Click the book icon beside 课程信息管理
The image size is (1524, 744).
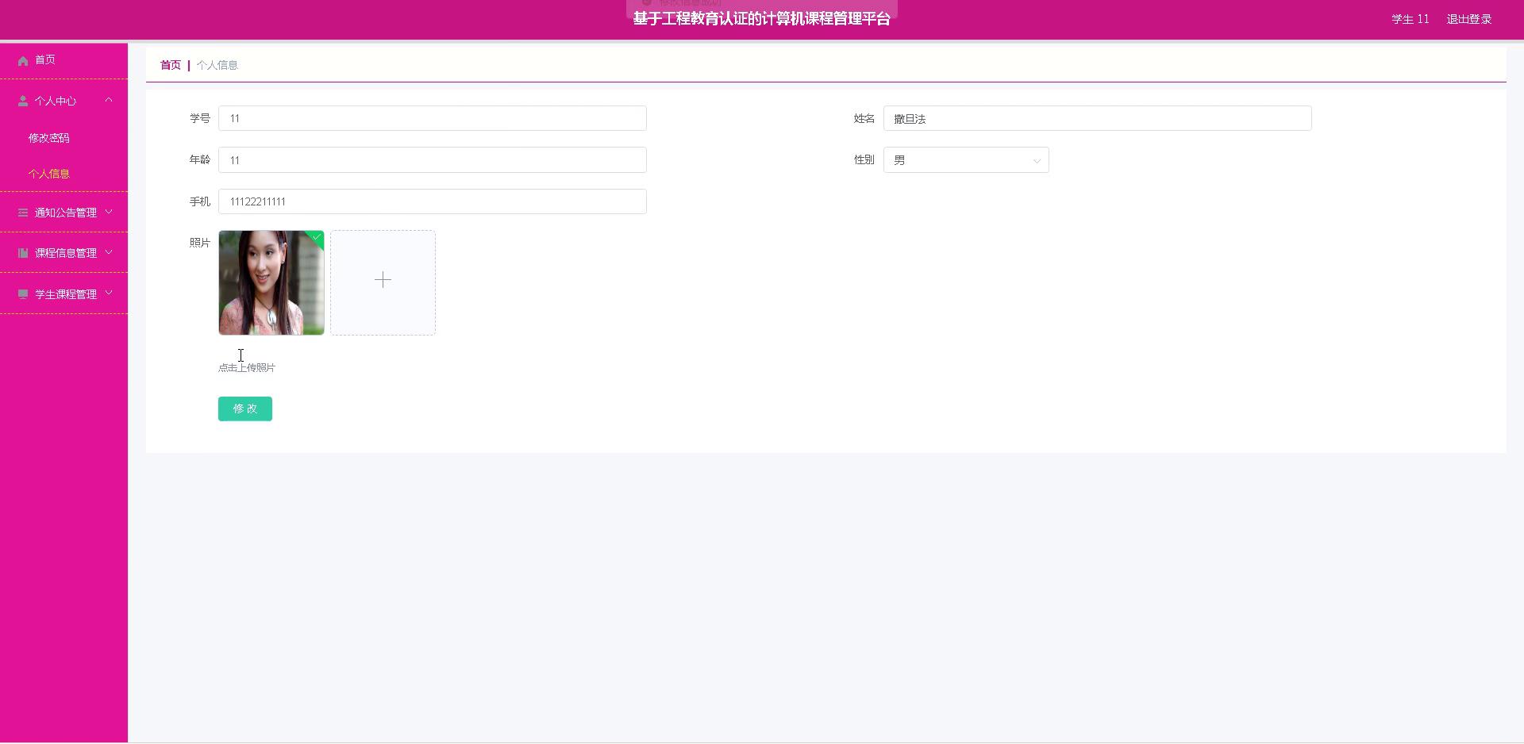23,253
